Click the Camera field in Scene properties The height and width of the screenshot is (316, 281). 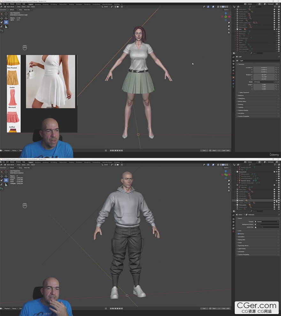pyautogui.click(x=267, y=222)
